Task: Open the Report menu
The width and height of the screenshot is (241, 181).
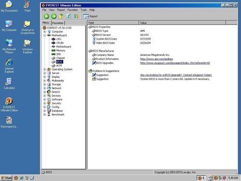Action: pos(61,10)
